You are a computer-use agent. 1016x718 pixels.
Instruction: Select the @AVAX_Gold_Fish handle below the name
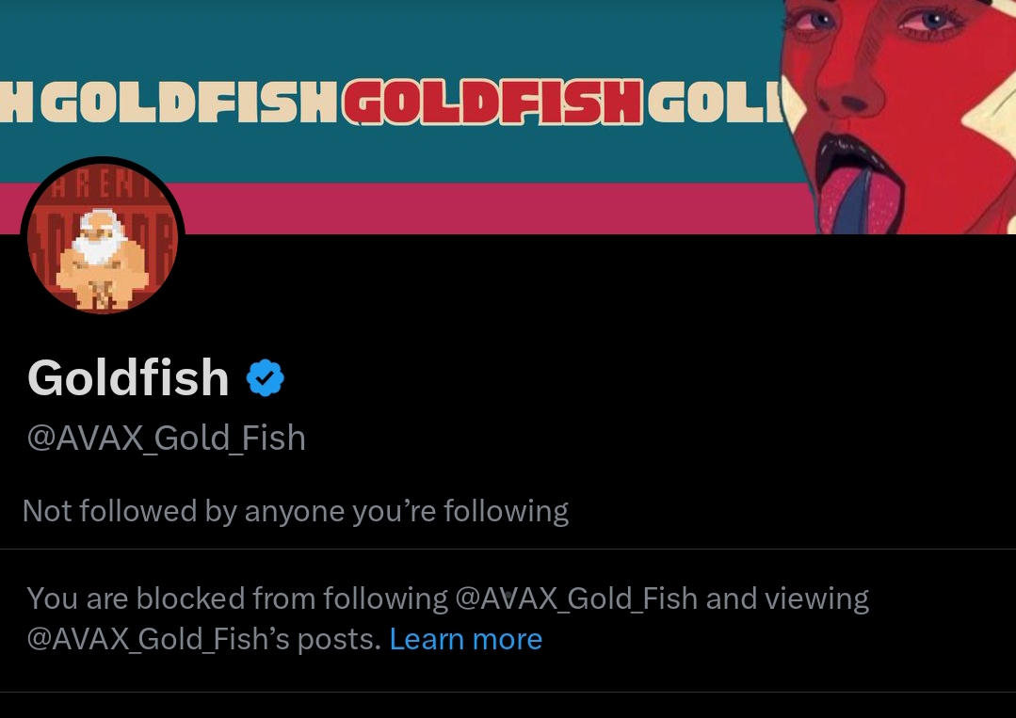click(x=167, y=438)
